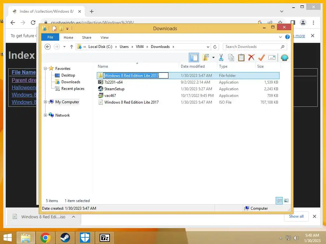This screenshot has height=244, width=326.
Task: Toggle the navigation pane button
Action: 194,58
